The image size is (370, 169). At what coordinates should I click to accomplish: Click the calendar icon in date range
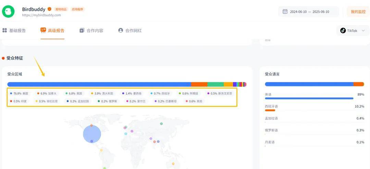coord(285,12)
